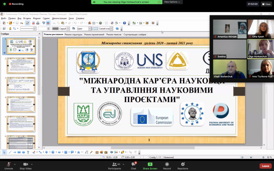Open the Participants list

[x=115, y=166]
